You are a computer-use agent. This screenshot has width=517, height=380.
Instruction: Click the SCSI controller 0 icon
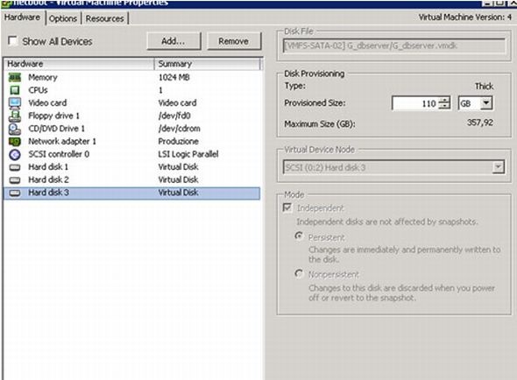(x=15, y=154)
